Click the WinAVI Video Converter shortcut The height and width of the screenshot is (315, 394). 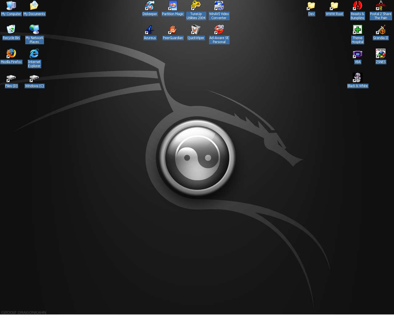pos(219,6)
